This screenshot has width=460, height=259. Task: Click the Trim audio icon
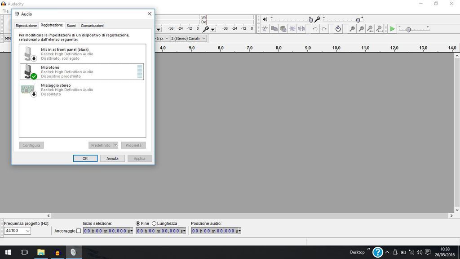click(x=292, y=29)
